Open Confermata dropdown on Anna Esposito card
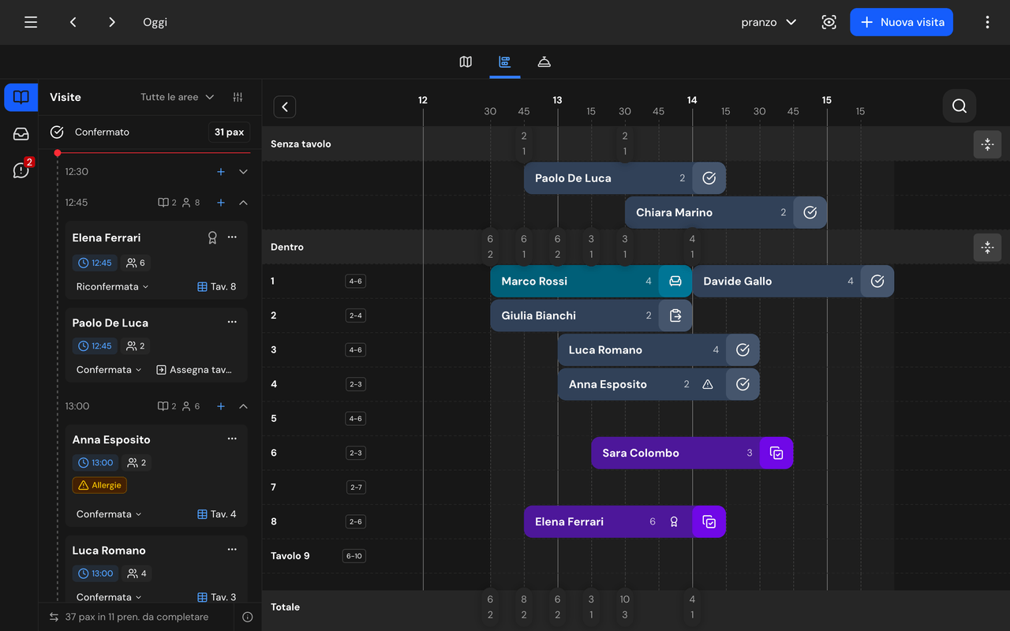 point(109,513)
